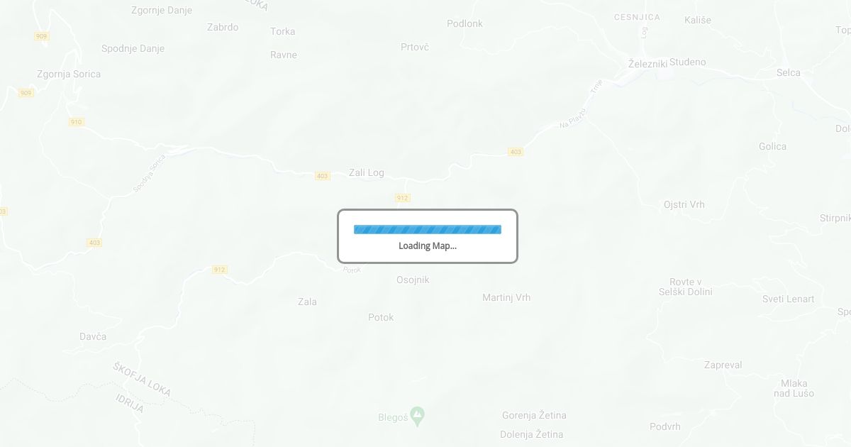Click the Sveti Lenart place label

click(789, 299)
